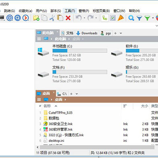Click the Cut scissors icon
This screenshot has width=158, height=158.
52,18
